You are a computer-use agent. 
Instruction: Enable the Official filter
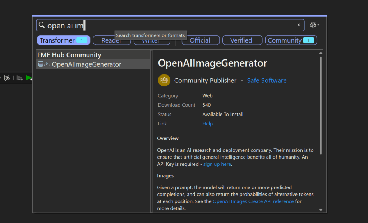[200, 40]
